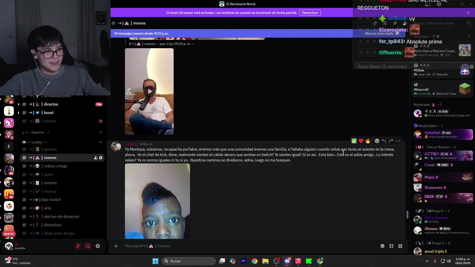Open add reaction smiley on message toolbar
The height and width of the screenshot is (267, 475).
pos(377,141)
